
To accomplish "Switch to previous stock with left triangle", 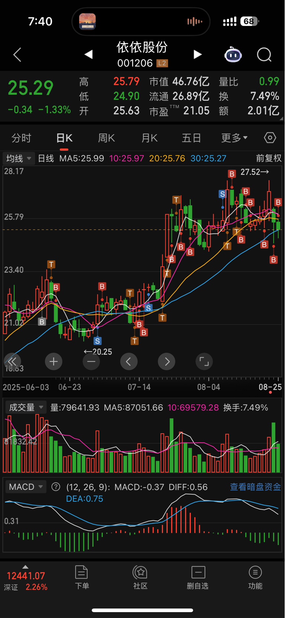I will (x=88, y=55).
